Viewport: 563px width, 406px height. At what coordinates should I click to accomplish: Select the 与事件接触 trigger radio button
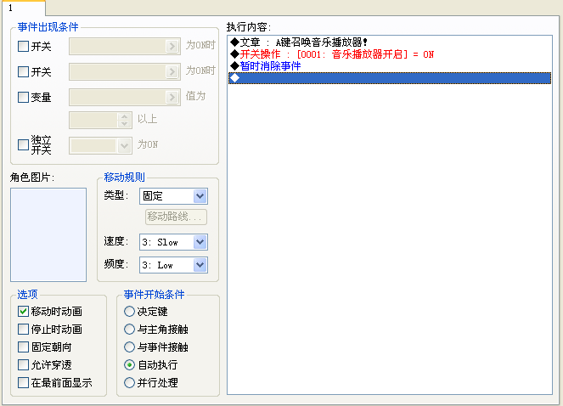(129, 347)
